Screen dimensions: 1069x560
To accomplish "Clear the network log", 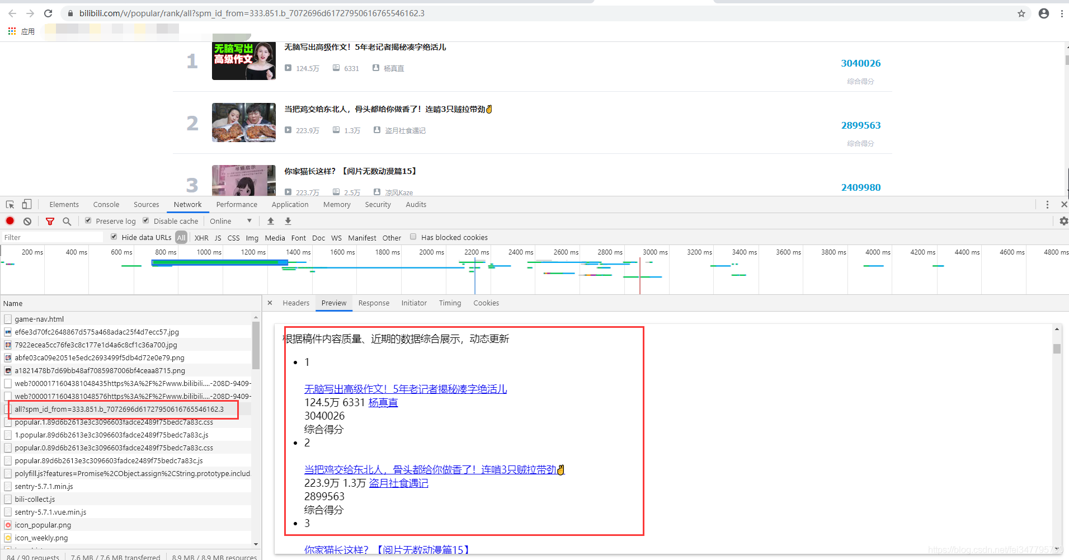I will pyautogui.click(x=27, y=221).
